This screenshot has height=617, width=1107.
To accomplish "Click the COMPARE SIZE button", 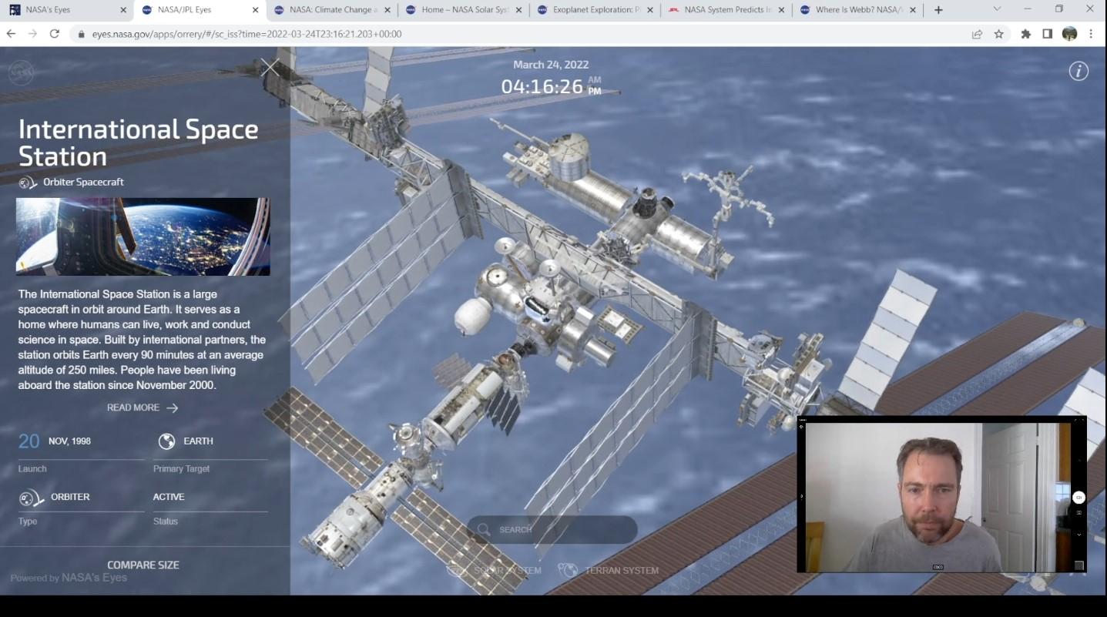I will coord(143,565).
